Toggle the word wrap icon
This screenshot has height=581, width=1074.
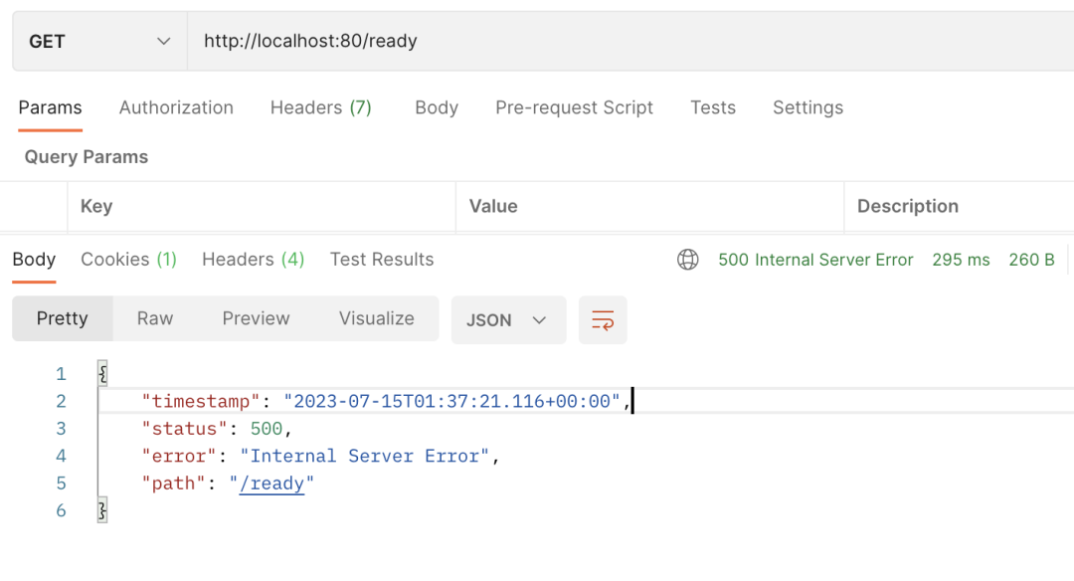point(603,320)
